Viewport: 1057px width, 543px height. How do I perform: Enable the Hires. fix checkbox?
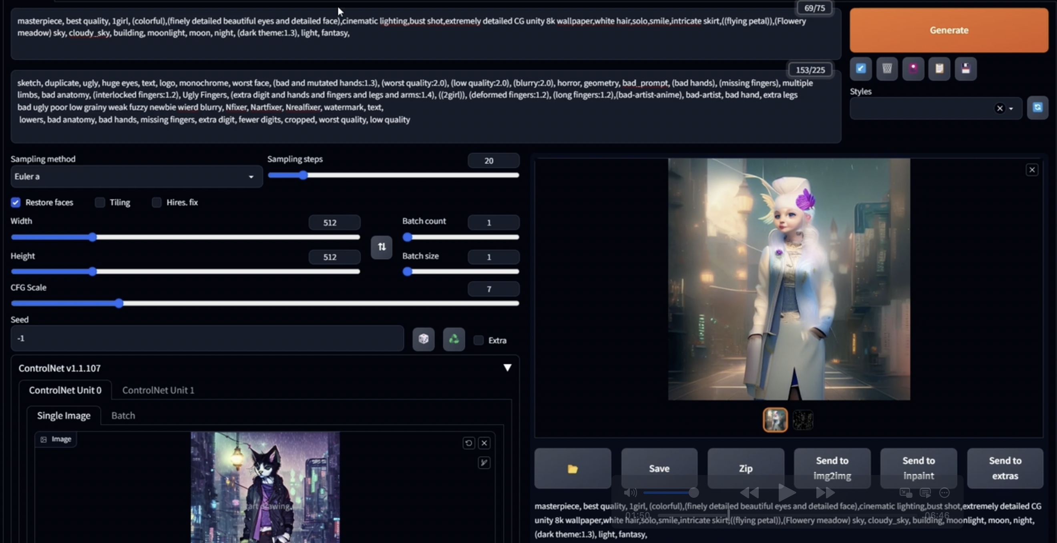click(x=156, y=202)
